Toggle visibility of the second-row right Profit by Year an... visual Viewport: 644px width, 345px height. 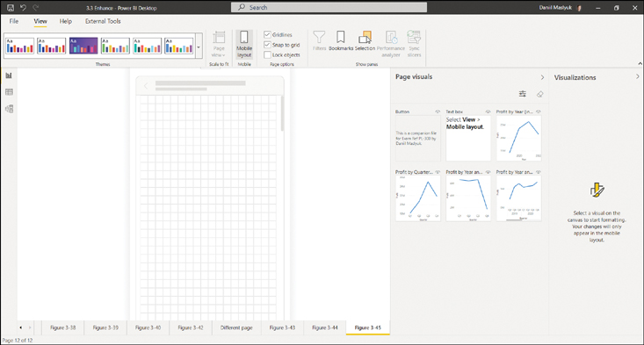tap(538, 172)
